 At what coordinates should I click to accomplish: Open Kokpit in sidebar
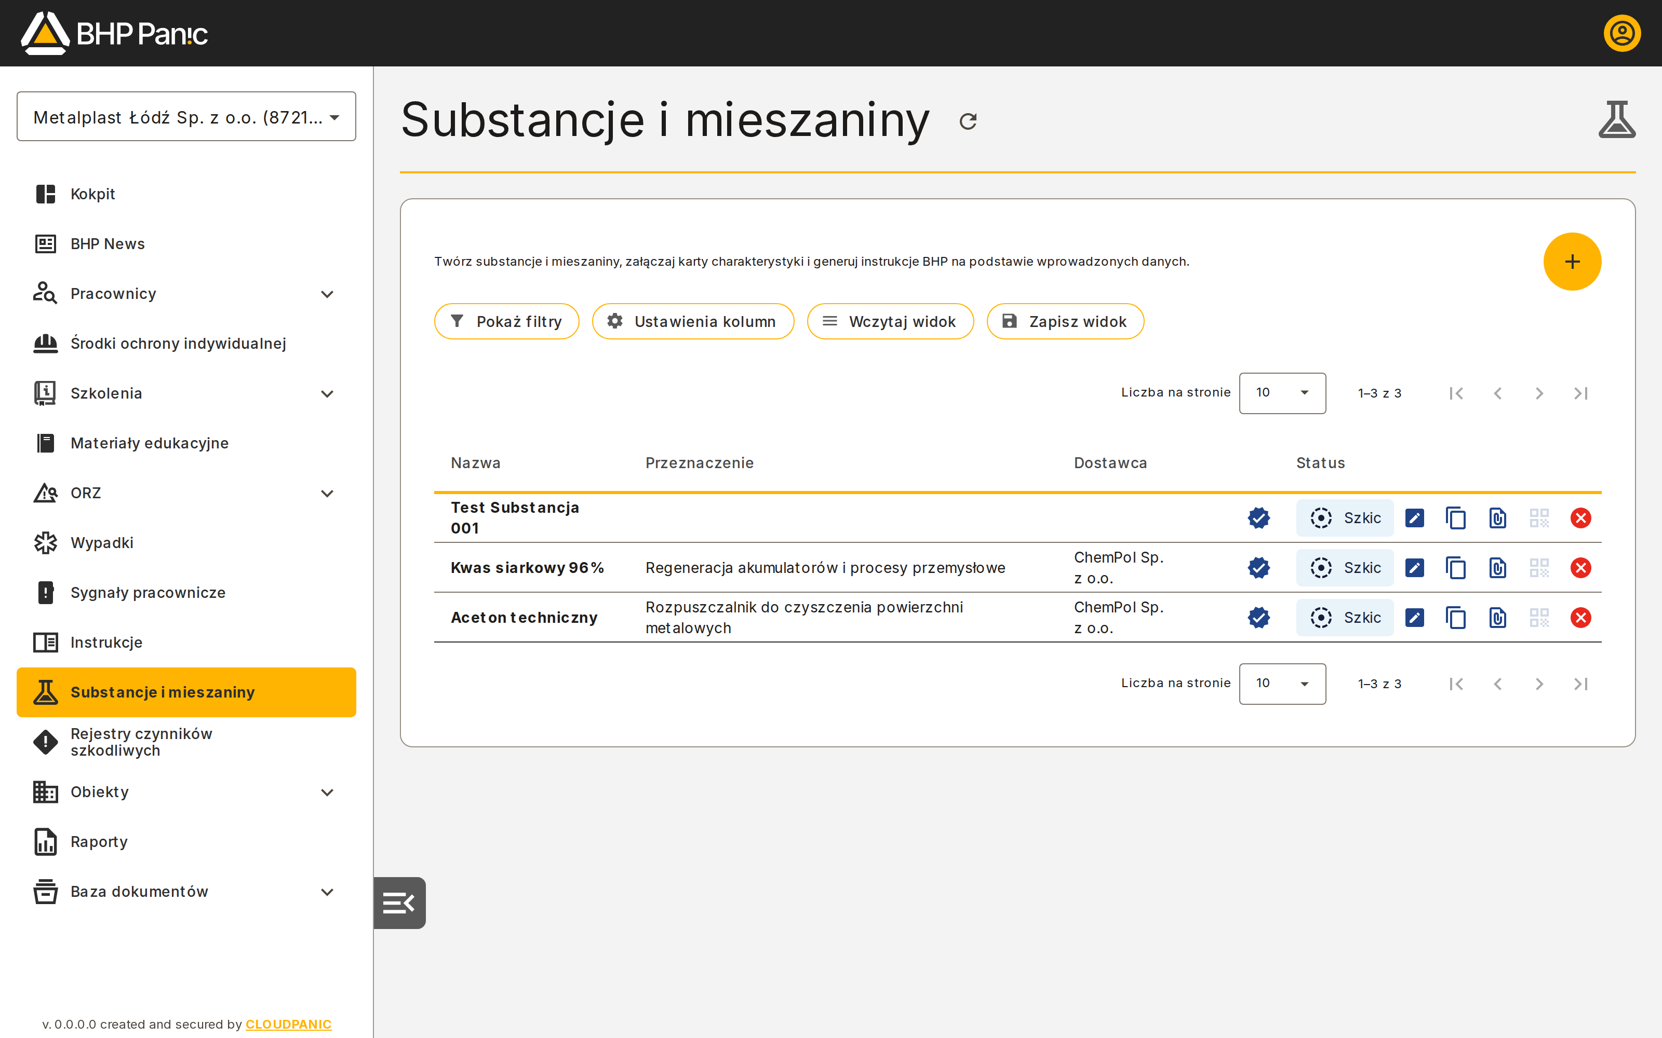[186, 194]
